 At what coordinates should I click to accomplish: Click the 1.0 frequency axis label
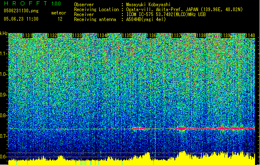pos(3,74)
